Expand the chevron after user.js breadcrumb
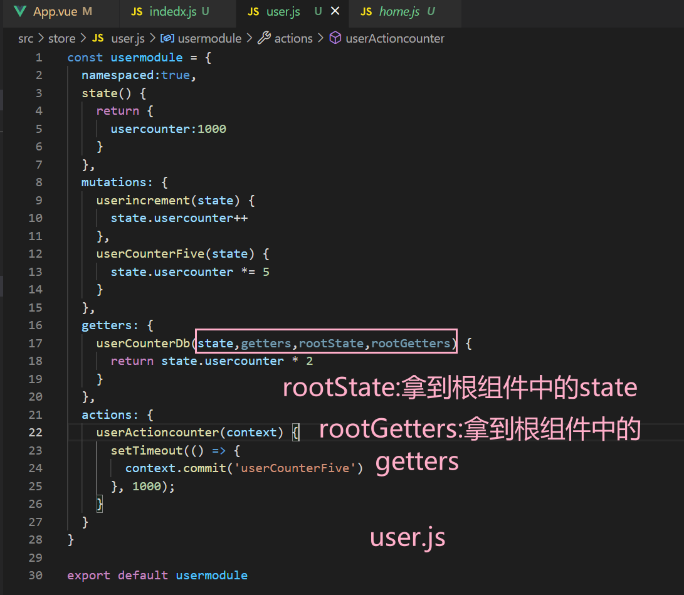684x595 pixels. [153, 38]
